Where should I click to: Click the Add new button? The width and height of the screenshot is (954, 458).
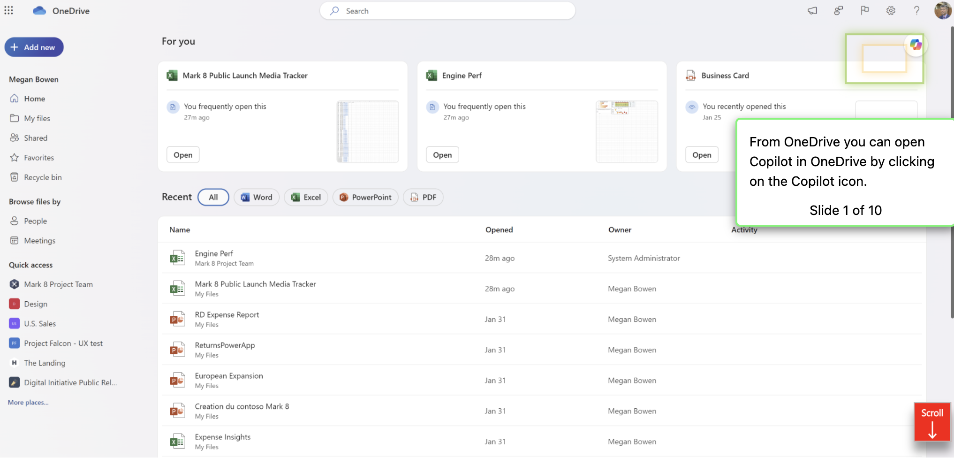click(x=34, y=47)
